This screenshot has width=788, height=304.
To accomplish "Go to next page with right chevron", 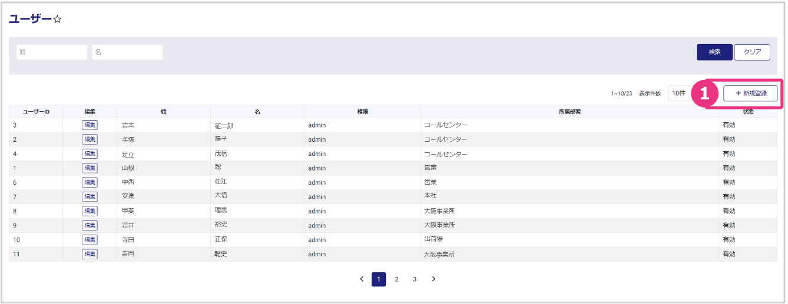I will pos(433,279).
